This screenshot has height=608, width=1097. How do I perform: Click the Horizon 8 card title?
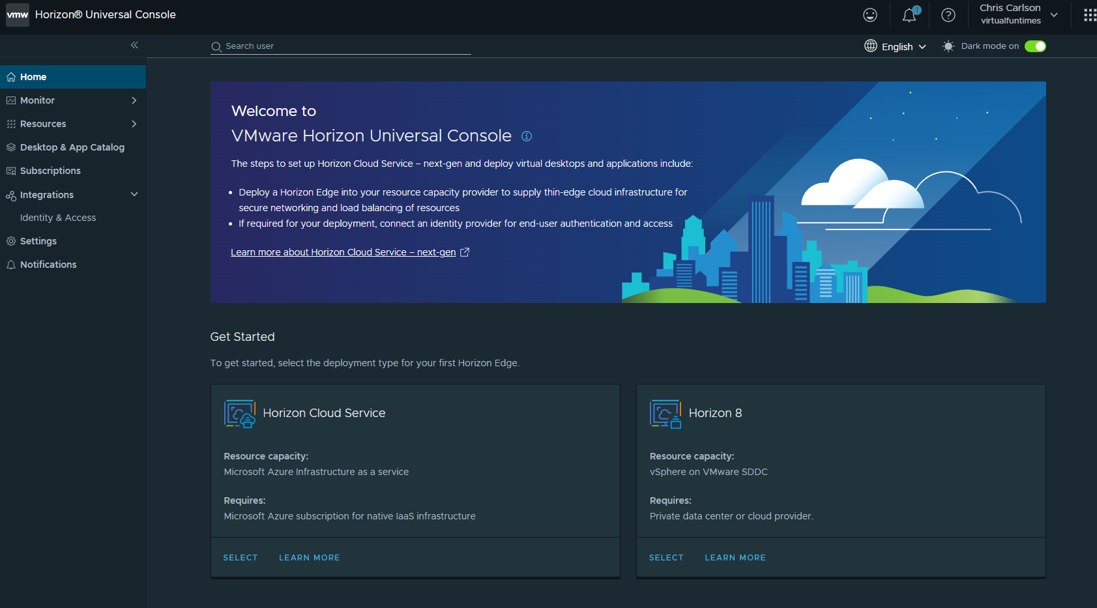click(x=715, y=413)
